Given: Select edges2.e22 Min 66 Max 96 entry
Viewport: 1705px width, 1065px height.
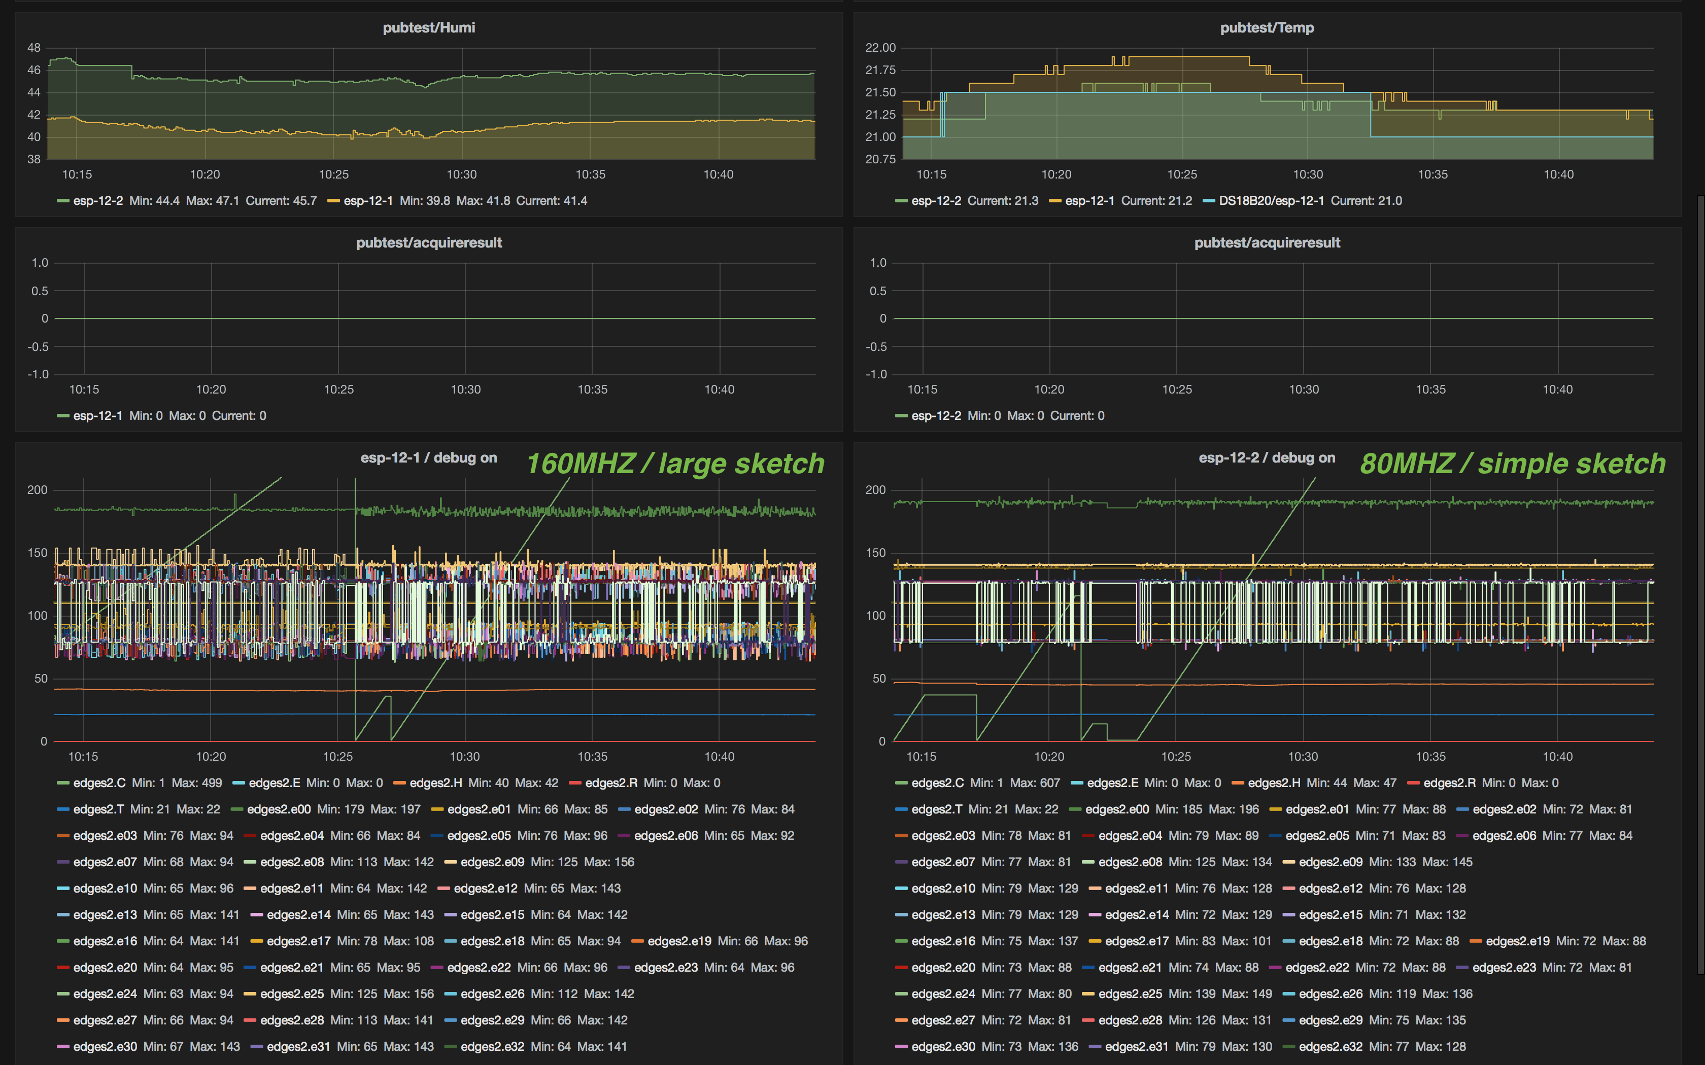Looking at the screenshot, I should point(479,967).
